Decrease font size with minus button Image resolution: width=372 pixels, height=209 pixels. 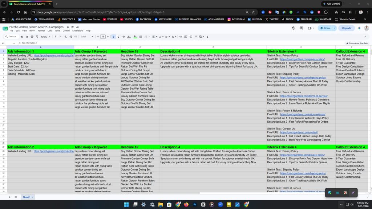coord(98,37)
